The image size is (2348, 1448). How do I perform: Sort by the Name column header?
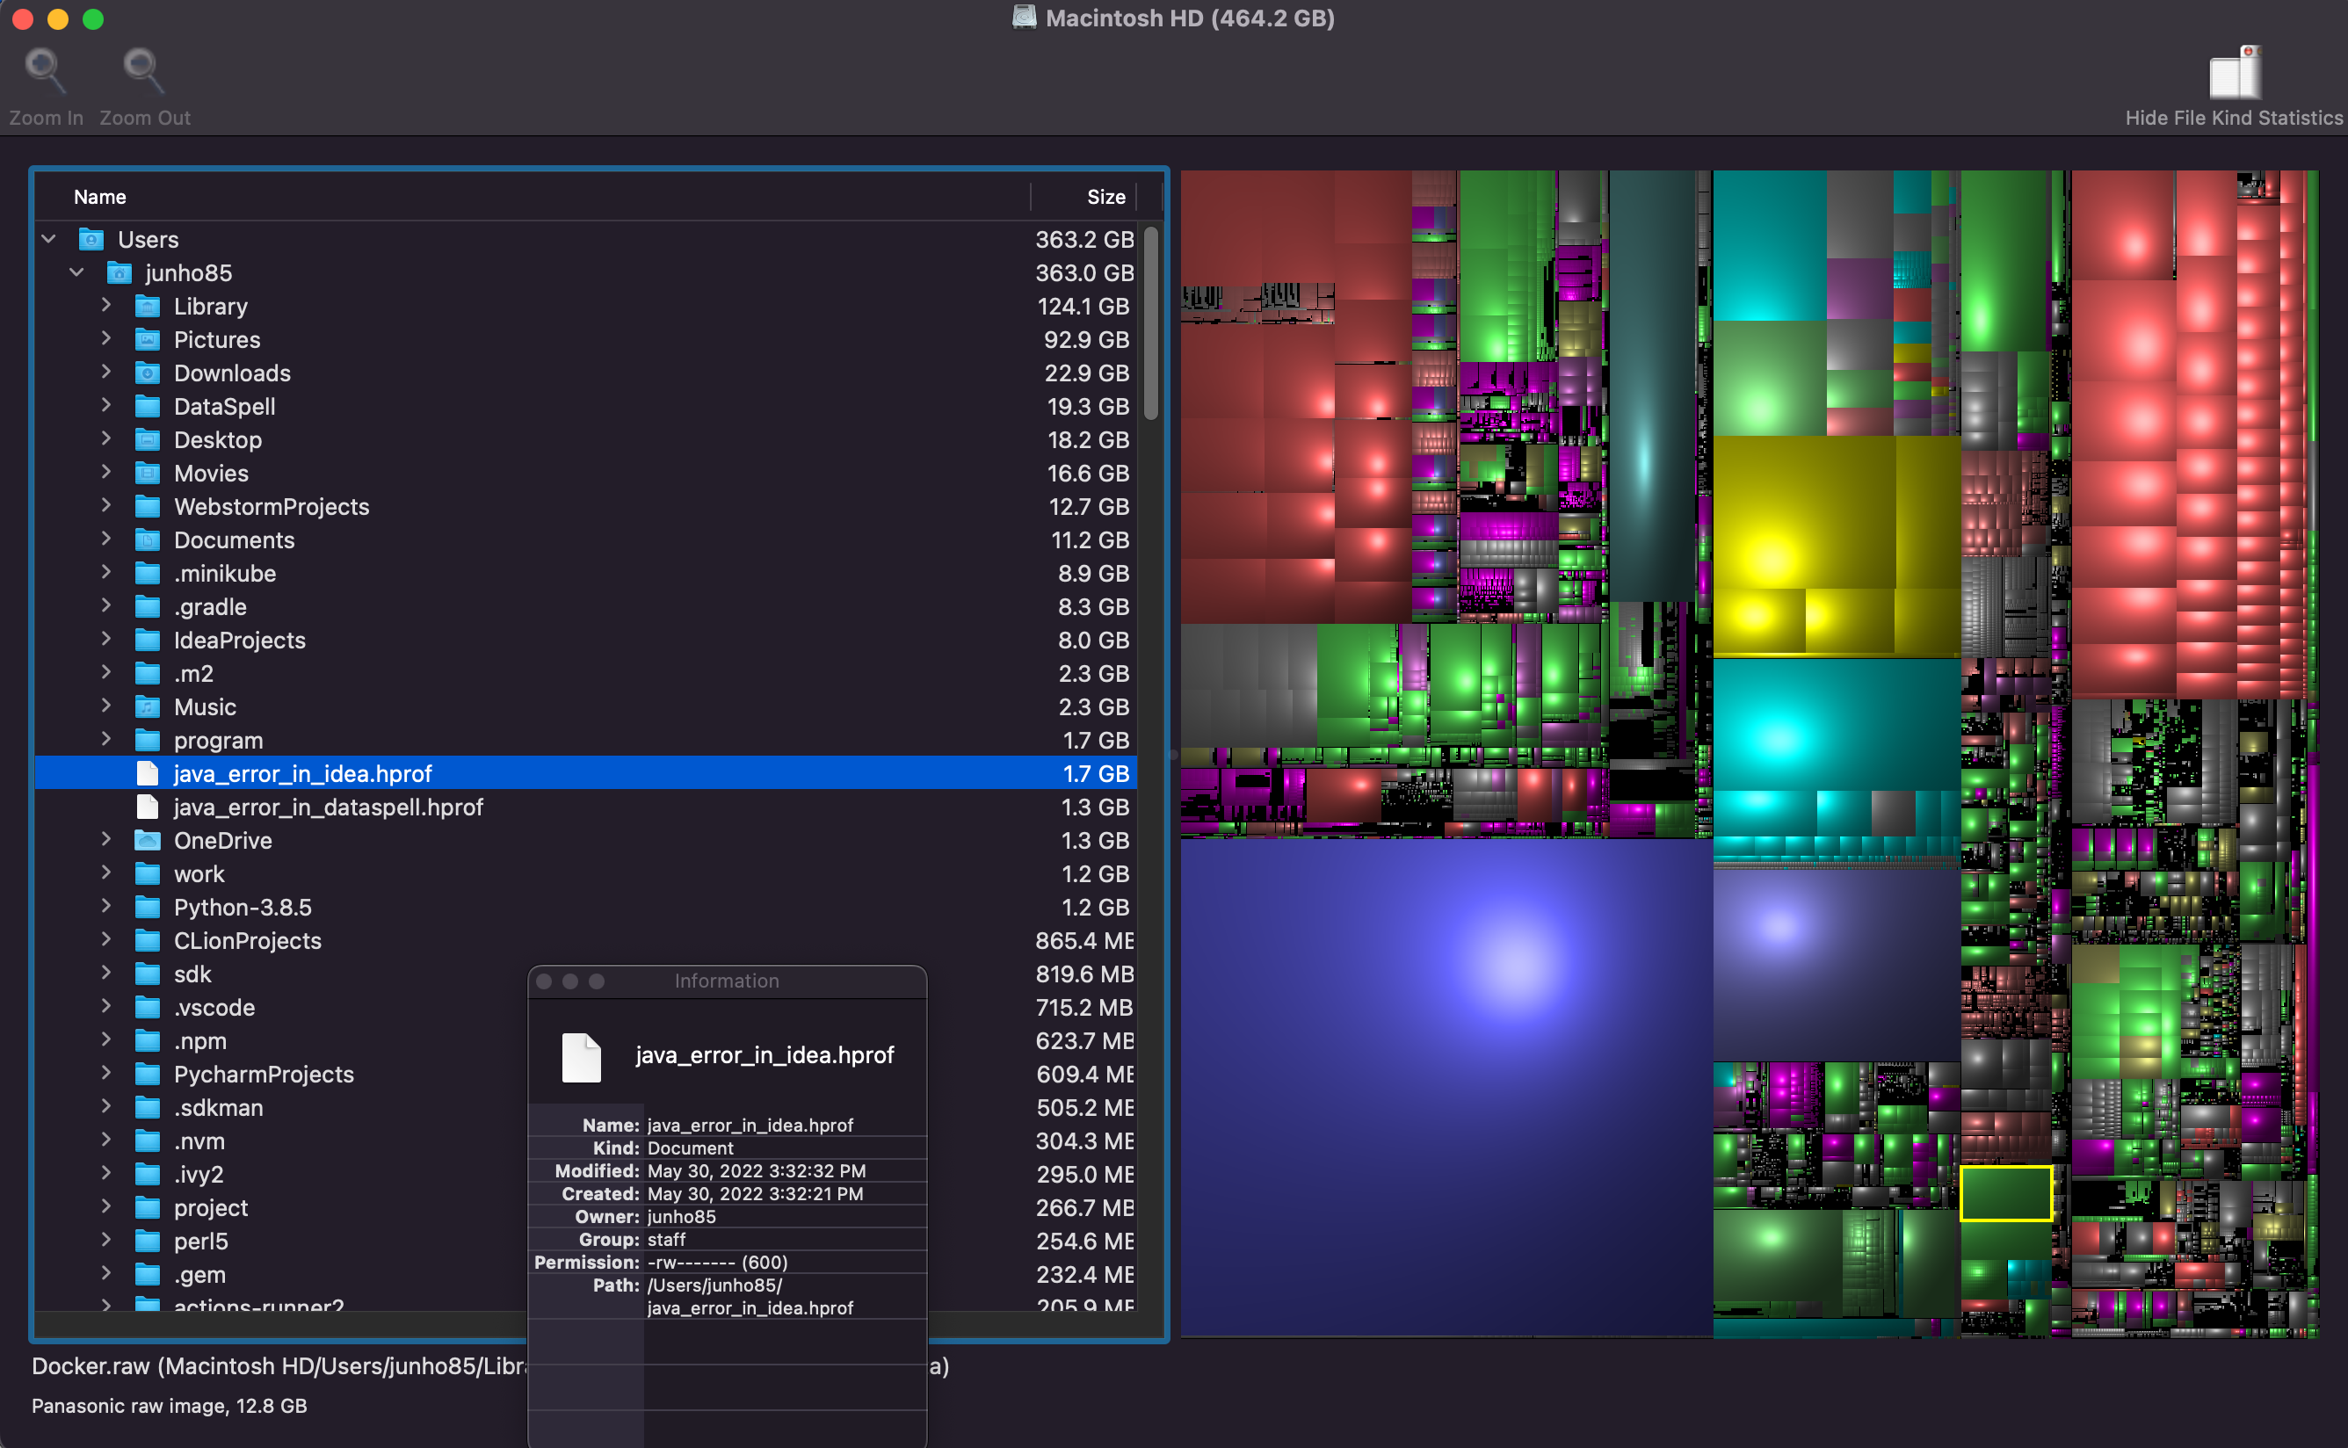click(100, 198)
